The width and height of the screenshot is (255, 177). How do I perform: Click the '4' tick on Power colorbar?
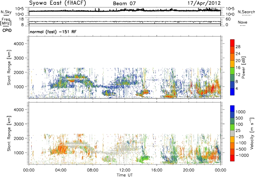[x=237, y=88]
